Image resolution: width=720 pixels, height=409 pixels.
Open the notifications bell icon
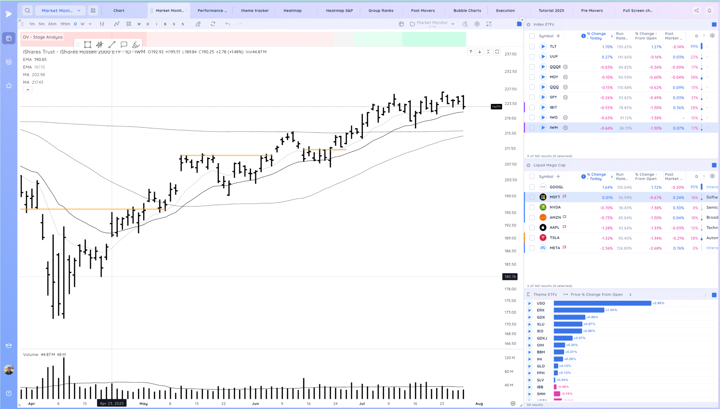click(709, 10)
